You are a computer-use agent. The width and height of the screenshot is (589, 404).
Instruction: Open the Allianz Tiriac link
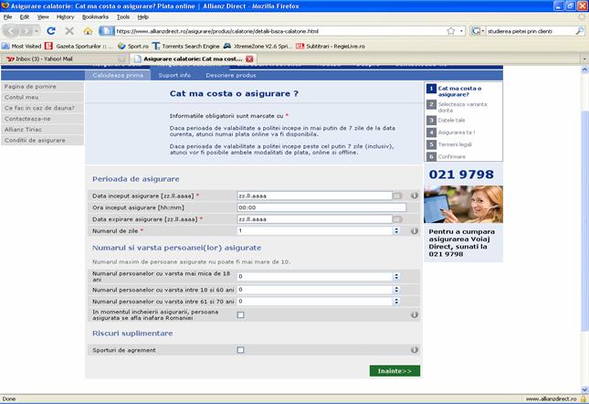coord(42,129)
